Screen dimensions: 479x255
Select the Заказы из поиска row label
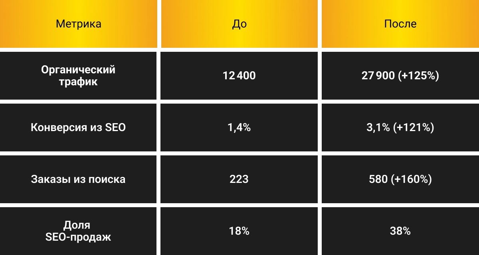(78, 179)
